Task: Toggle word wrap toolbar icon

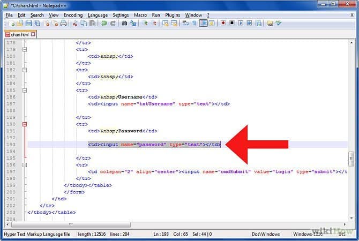Action: 185,23
